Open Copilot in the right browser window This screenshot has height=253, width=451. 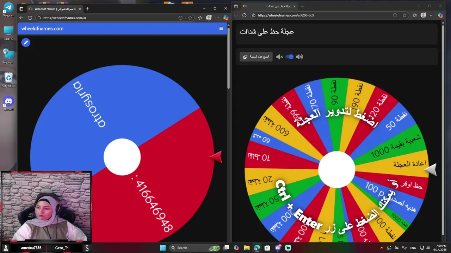coord(440,15)
